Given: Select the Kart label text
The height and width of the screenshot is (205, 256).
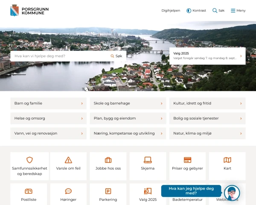Looking at the screenshot, I should click(x=227, y=168).
